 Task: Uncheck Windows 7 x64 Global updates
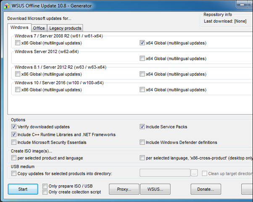(x=142, y=43)
